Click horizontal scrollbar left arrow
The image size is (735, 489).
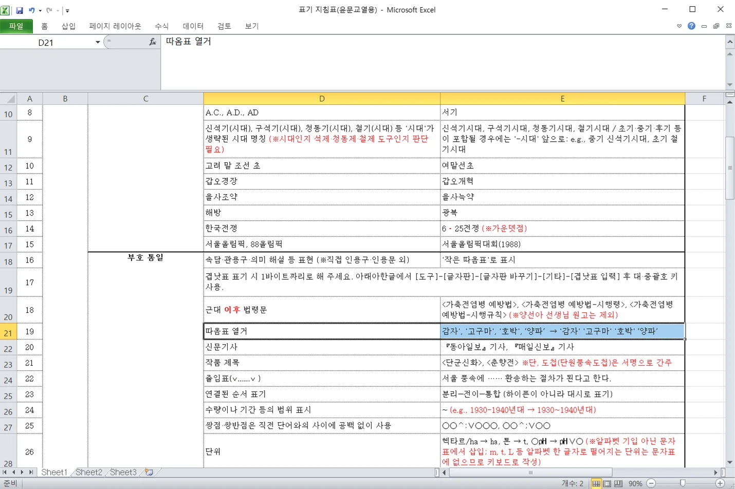444,473
